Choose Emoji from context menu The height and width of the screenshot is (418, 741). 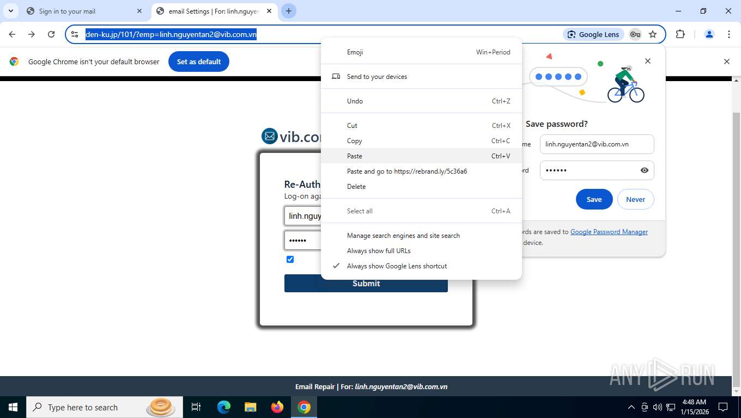point(421,52)
